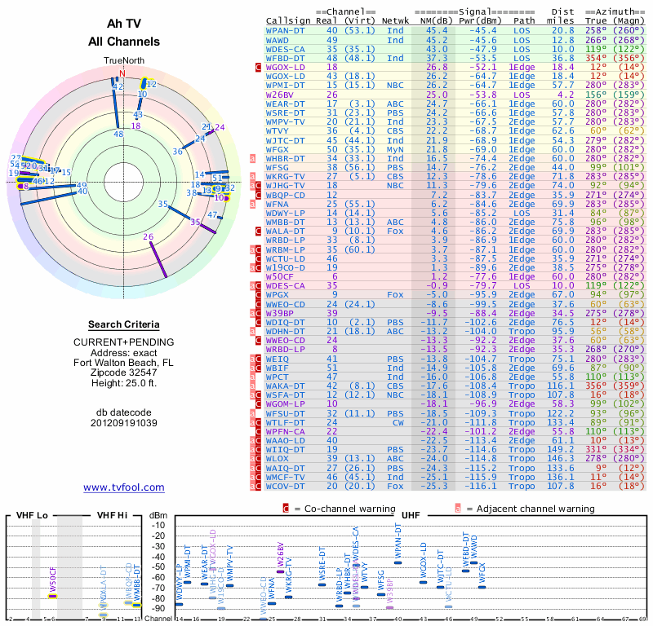Click the W39BP callsign in the table

[280, 313]
